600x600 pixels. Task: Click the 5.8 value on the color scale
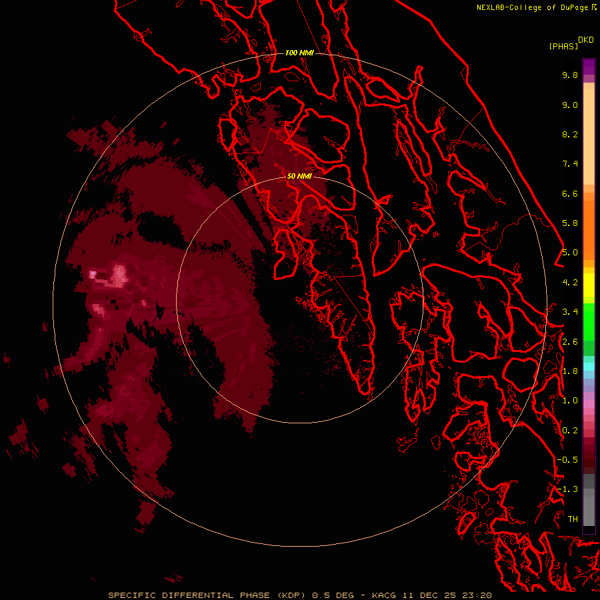[570, 223]
